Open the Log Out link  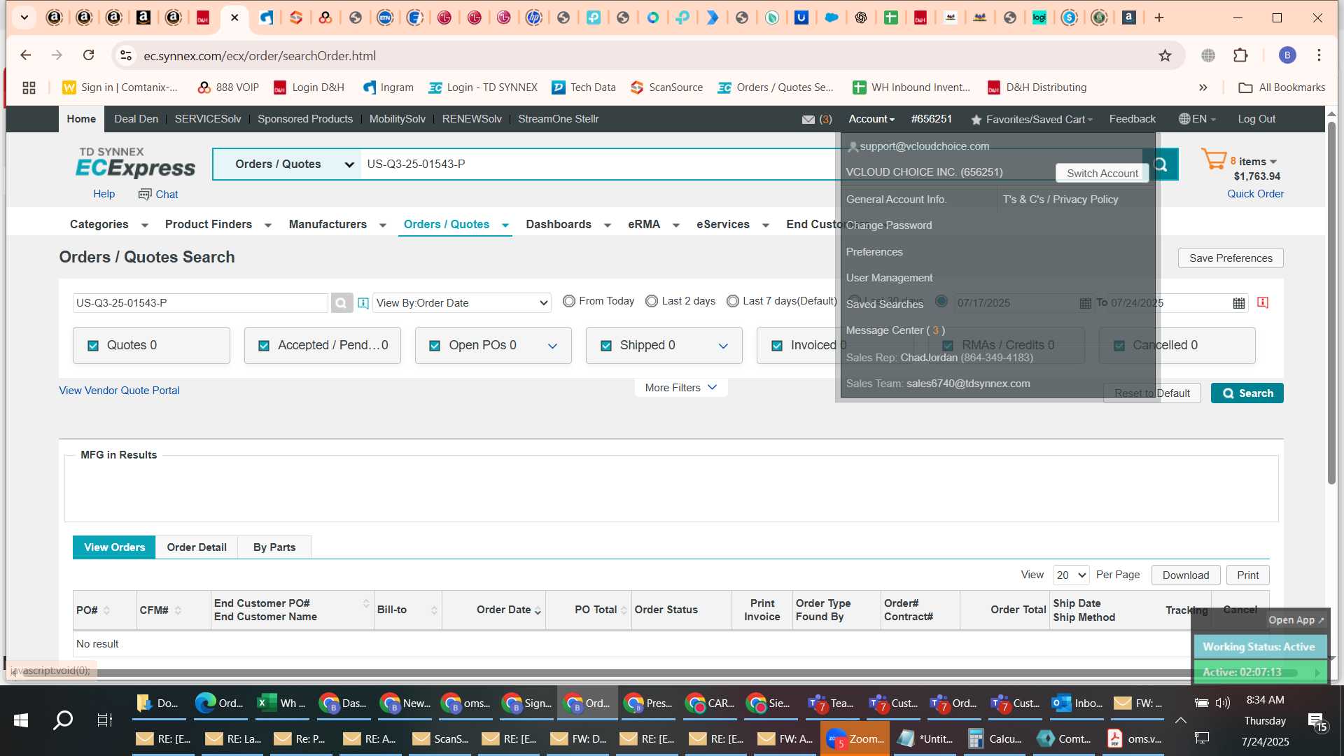coord(1256,119)
